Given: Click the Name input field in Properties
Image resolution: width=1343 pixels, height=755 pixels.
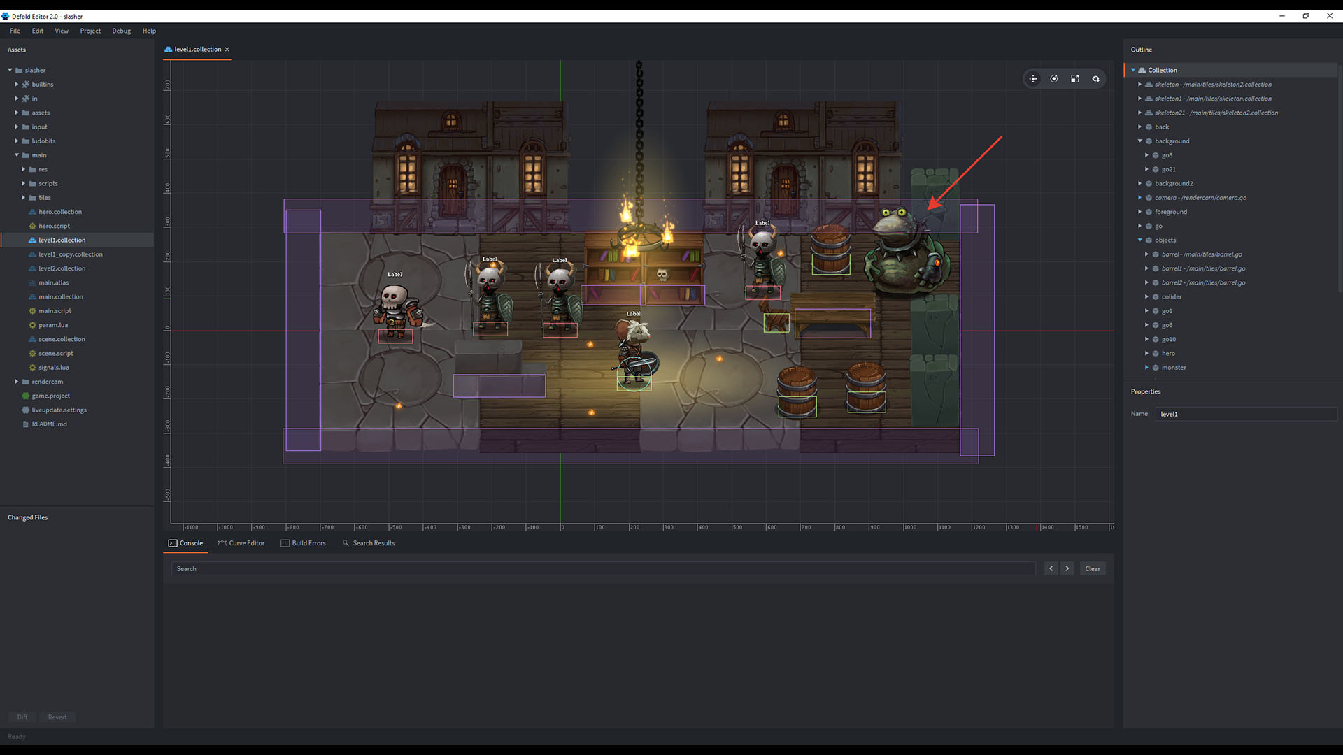Looking at the screenshot, I should point(1245,413).
